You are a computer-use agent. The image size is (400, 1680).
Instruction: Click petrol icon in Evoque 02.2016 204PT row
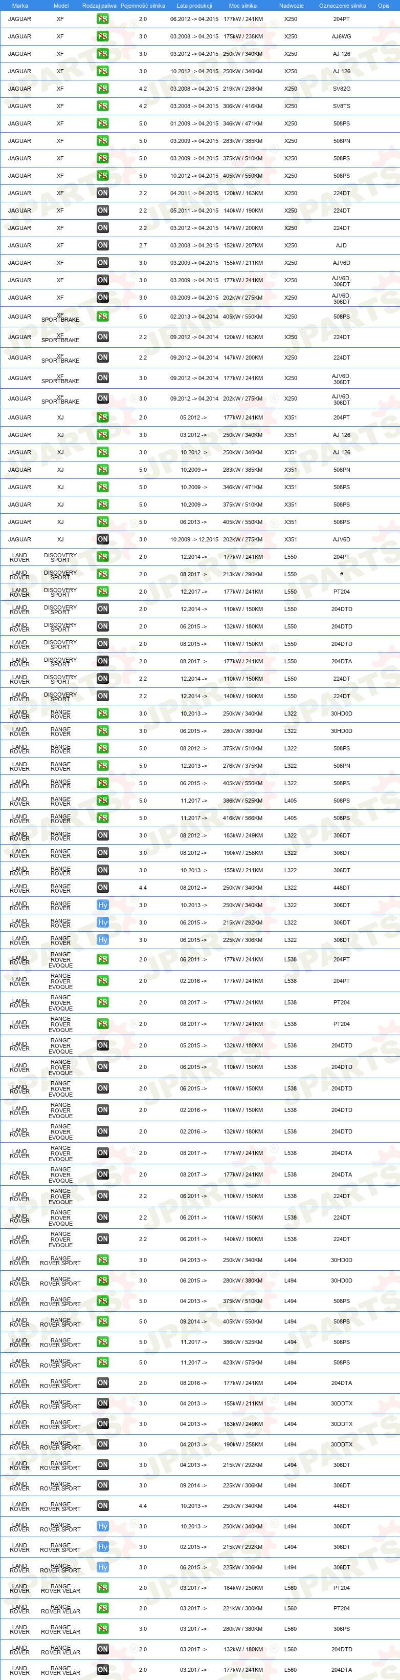(102, 981)
